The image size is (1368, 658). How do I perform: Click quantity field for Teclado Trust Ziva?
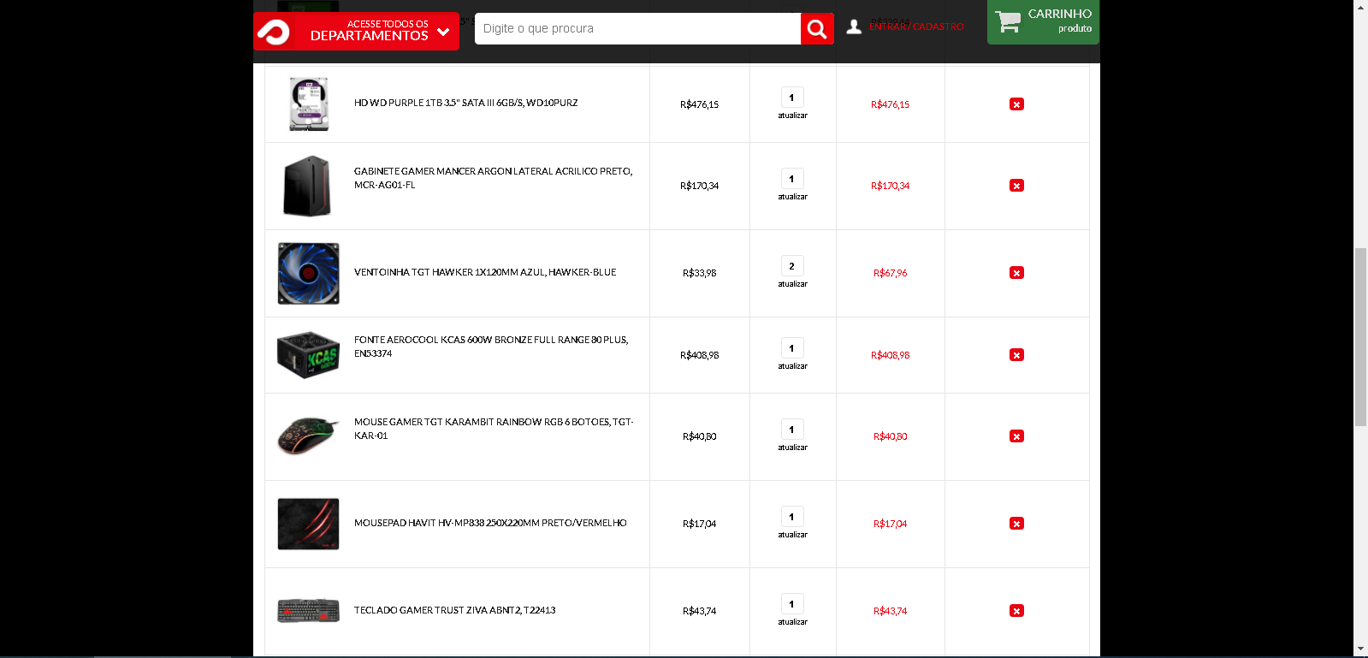pos(792,604)
